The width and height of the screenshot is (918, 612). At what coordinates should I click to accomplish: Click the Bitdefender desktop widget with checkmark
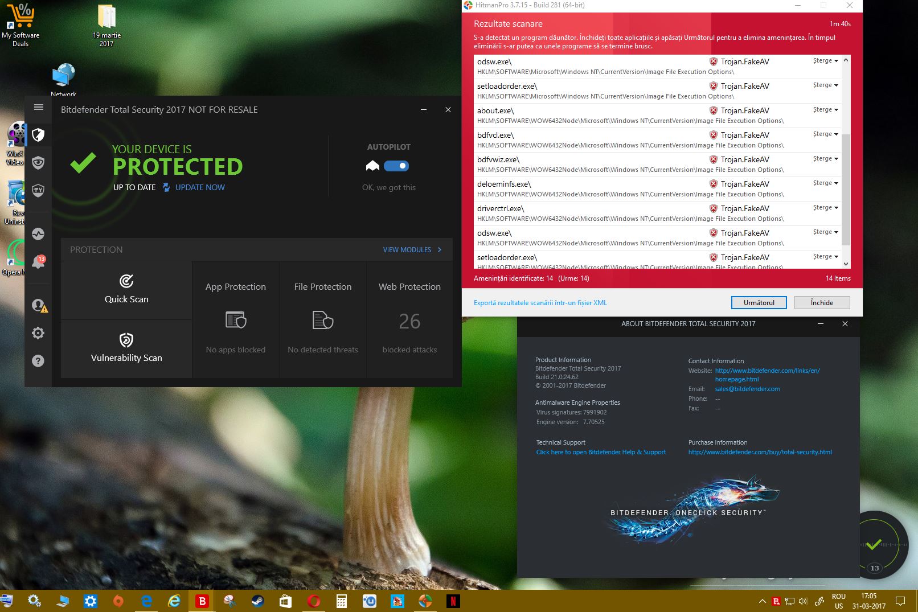(x=874, y=545)
